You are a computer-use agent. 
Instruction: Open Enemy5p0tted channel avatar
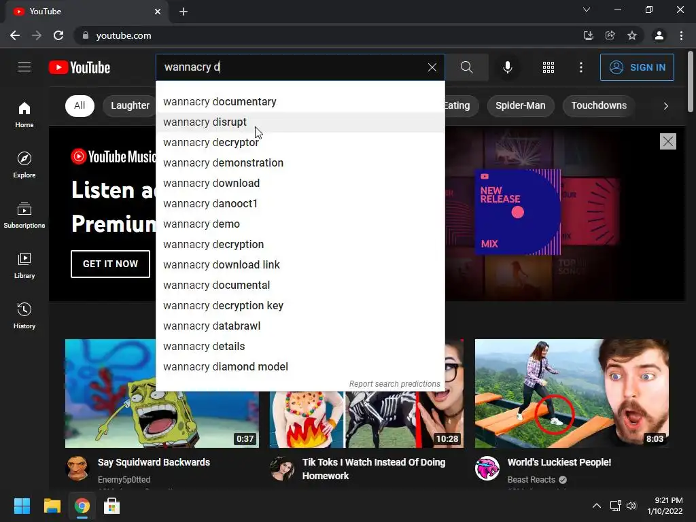(x=77, y=468)
